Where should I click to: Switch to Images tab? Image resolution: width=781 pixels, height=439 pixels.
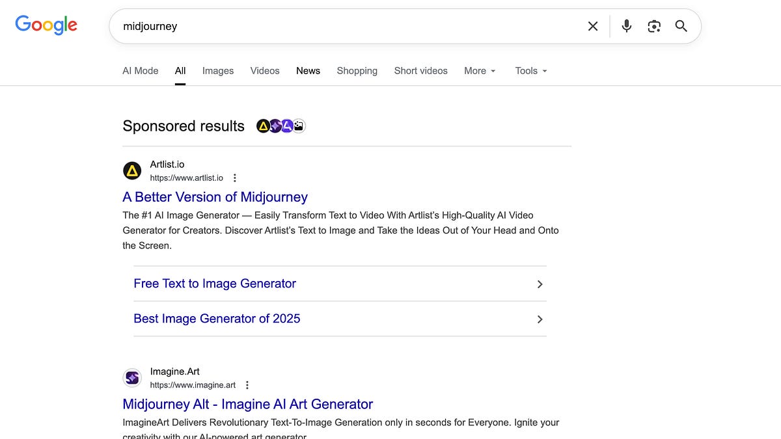(218, 71)
